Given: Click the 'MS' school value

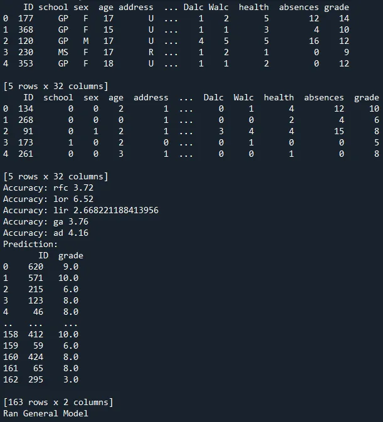Looking at the screenshot, I should click(63, 52).
